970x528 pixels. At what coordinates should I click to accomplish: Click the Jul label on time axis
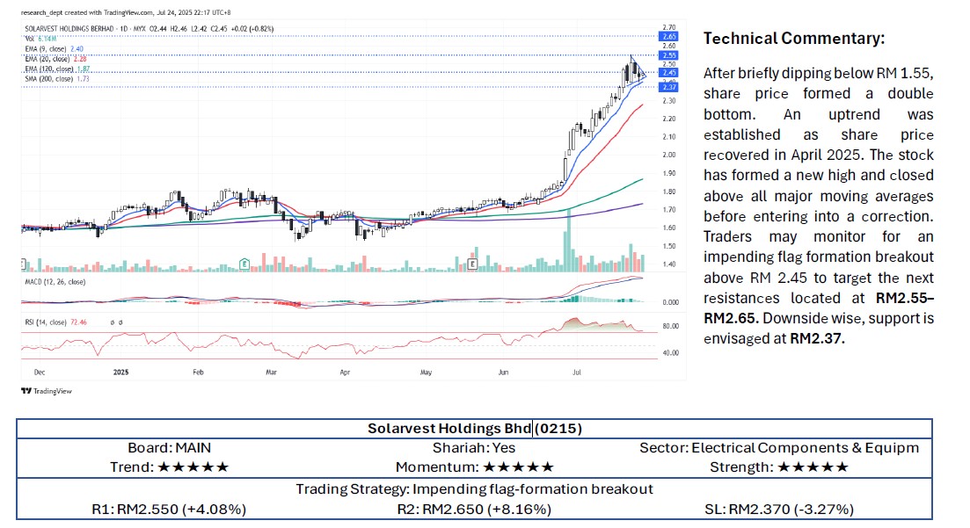(577, 372)
